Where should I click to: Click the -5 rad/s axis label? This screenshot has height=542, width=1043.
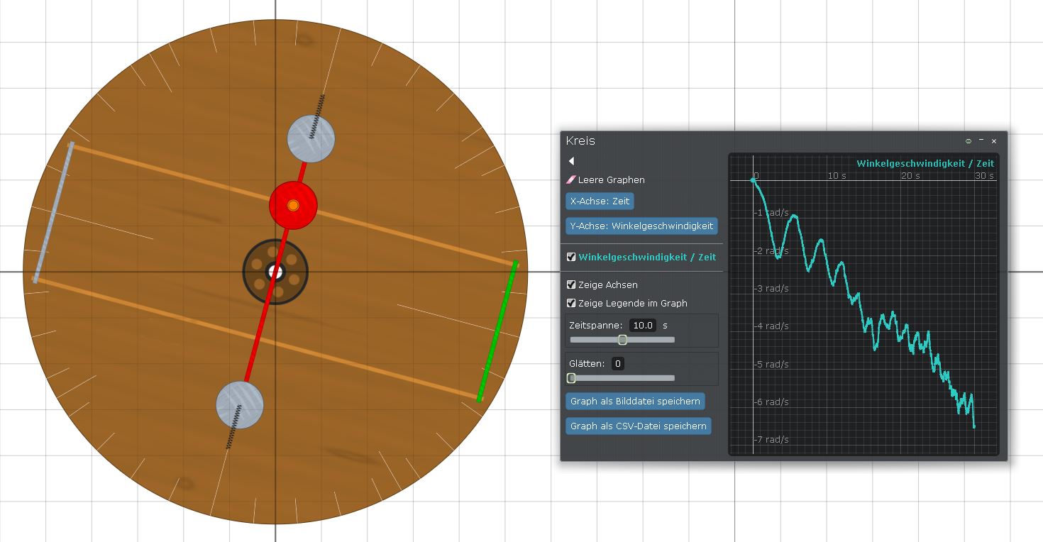[772, 365]
